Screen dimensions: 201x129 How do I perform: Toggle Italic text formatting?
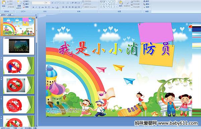coord(36,7)
